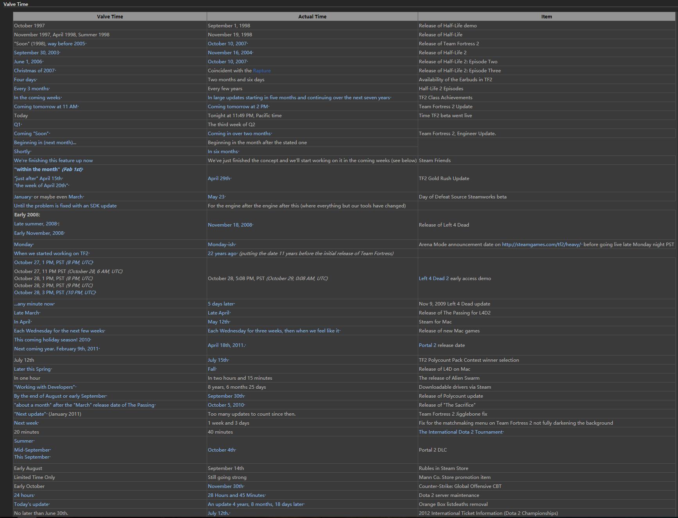Open the '24 hours' link
Viewport: 678px width, 518px height.
pos(24,495)
